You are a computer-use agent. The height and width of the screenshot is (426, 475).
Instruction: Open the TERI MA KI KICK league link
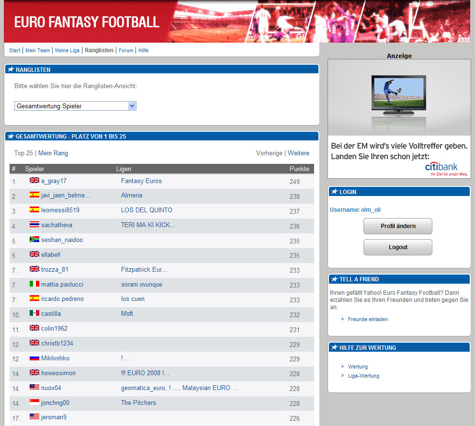pos(148,225)
